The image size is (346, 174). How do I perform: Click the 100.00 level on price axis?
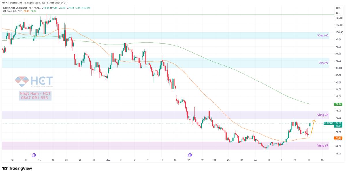339,32
